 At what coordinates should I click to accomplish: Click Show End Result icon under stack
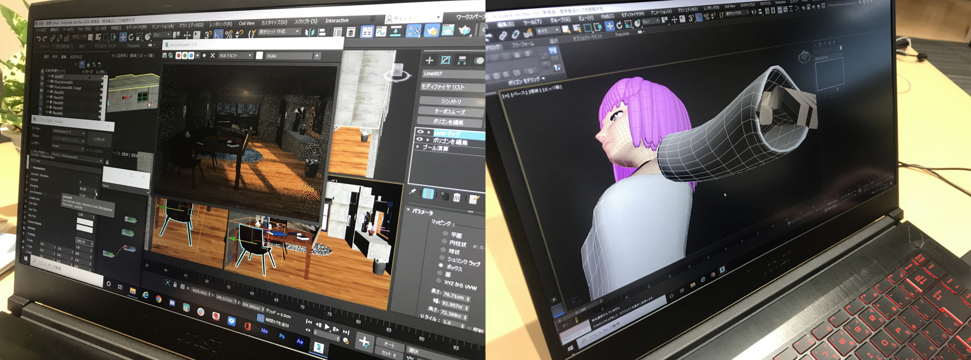click(x=428, y=194)
